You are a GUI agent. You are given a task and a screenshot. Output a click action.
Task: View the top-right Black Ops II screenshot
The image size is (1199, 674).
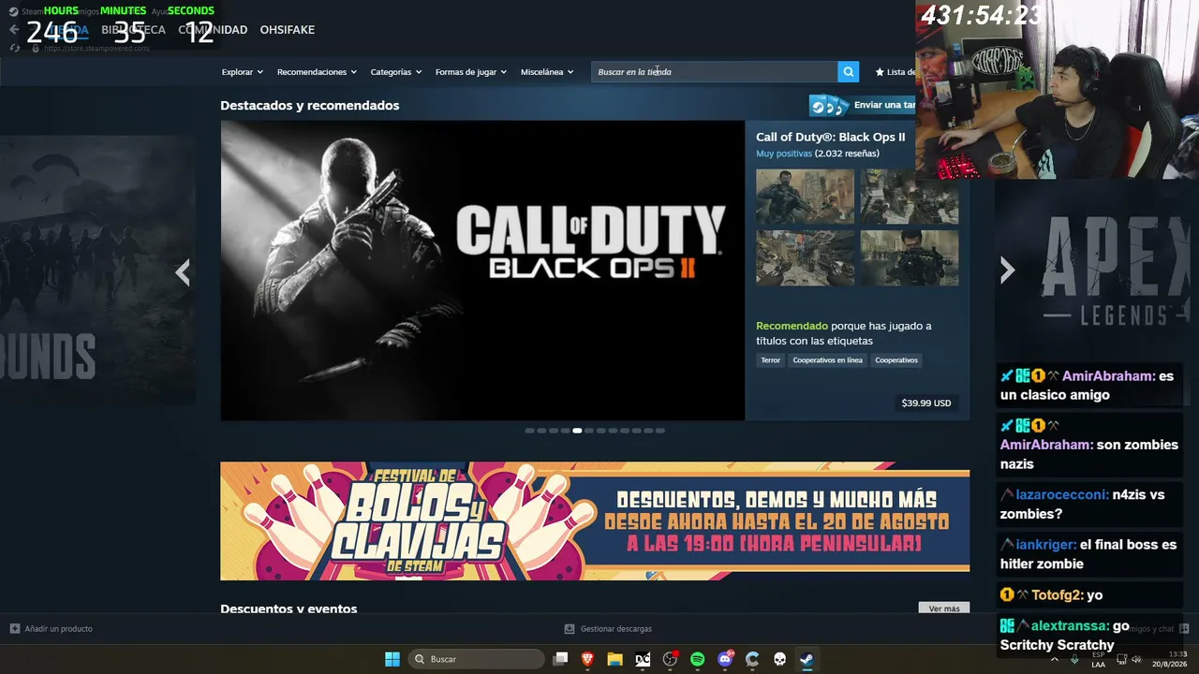coord(910,197)
